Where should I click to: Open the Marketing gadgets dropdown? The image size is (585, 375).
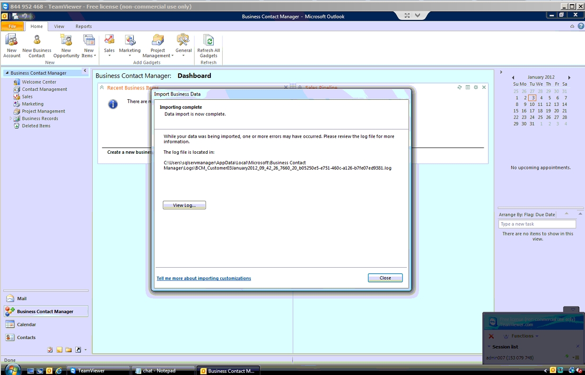130,46
